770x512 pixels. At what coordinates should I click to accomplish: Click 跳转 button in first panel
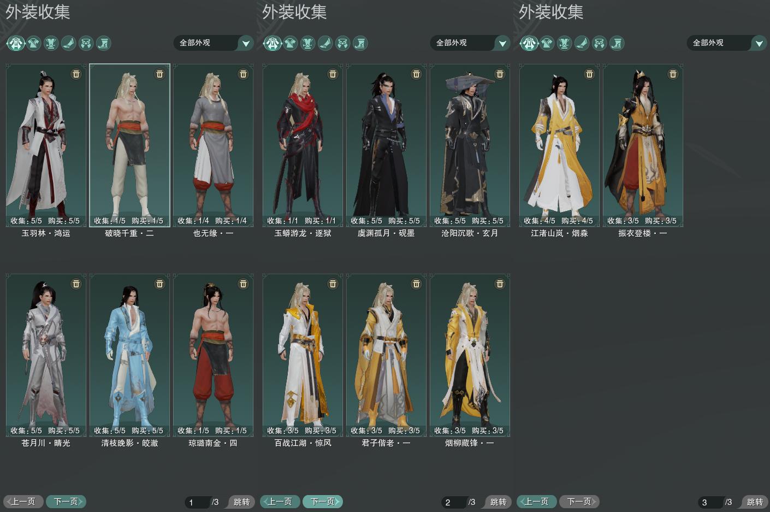[x=241, y=502]
